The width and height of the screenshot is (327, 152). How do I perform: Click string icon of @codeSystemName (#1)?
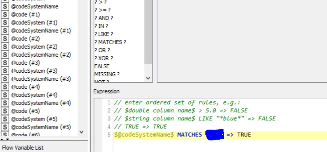click(5, 30)
